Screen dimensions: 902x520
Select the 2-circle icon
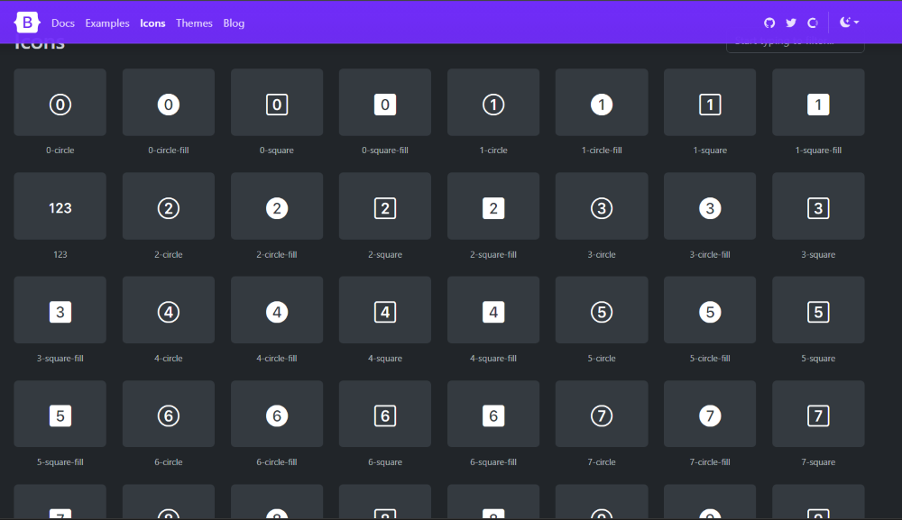(x=169, y=206)
